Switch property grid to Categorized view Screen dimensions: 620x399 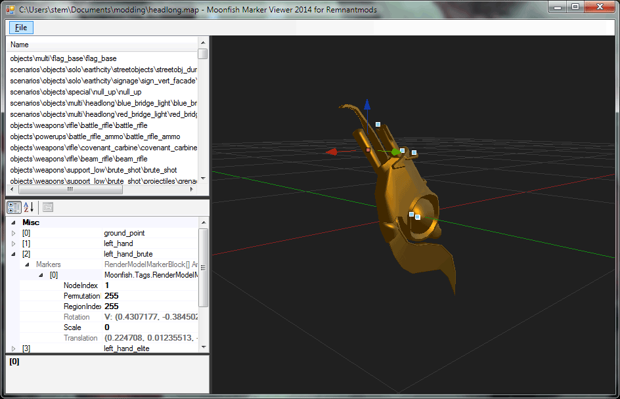coord(14,207)
